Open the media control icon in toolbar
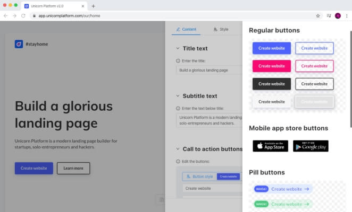 (x=329, y=16)
